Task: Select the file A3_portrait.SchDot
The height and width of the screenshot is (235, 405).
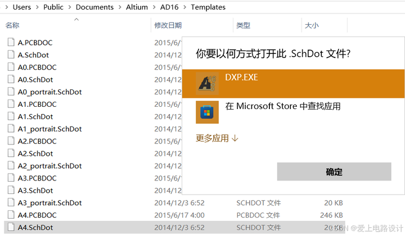Action: [x=49, y=203]
